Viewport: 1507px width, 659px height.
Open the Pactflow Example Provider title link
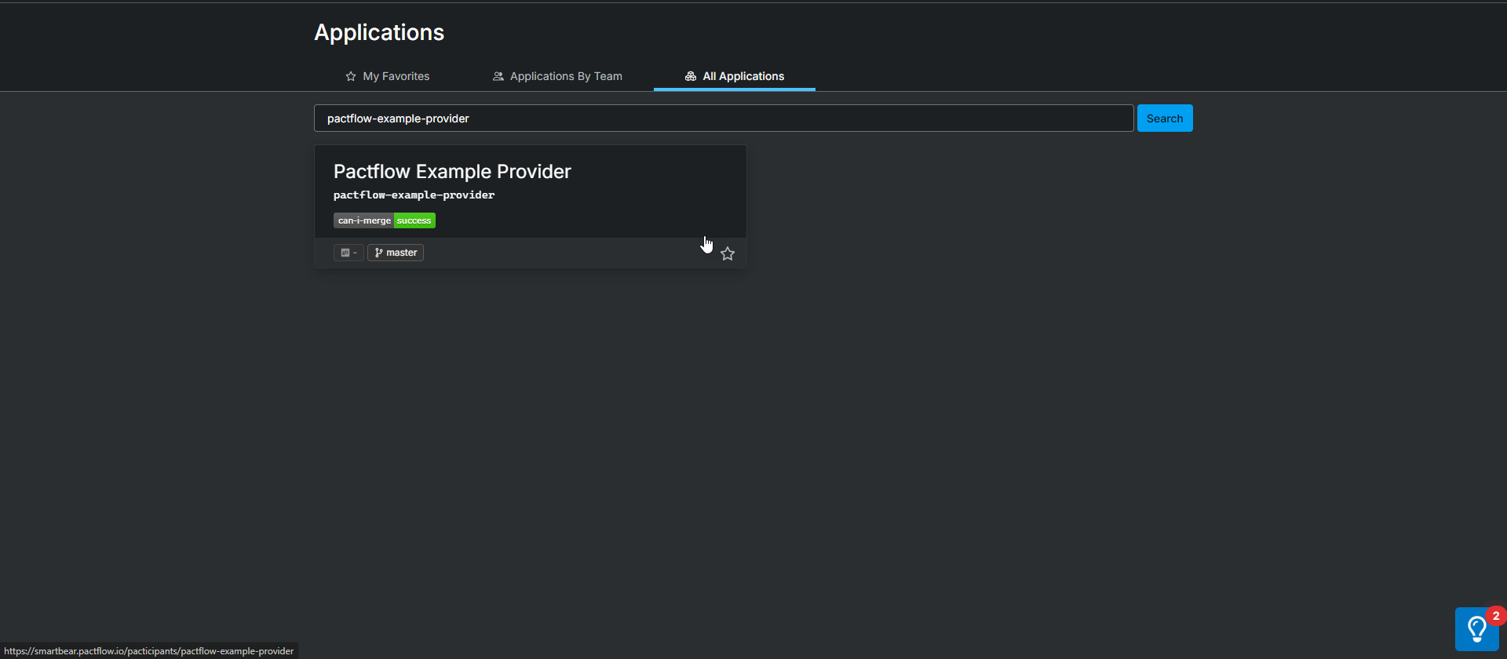tap(452, 172)
